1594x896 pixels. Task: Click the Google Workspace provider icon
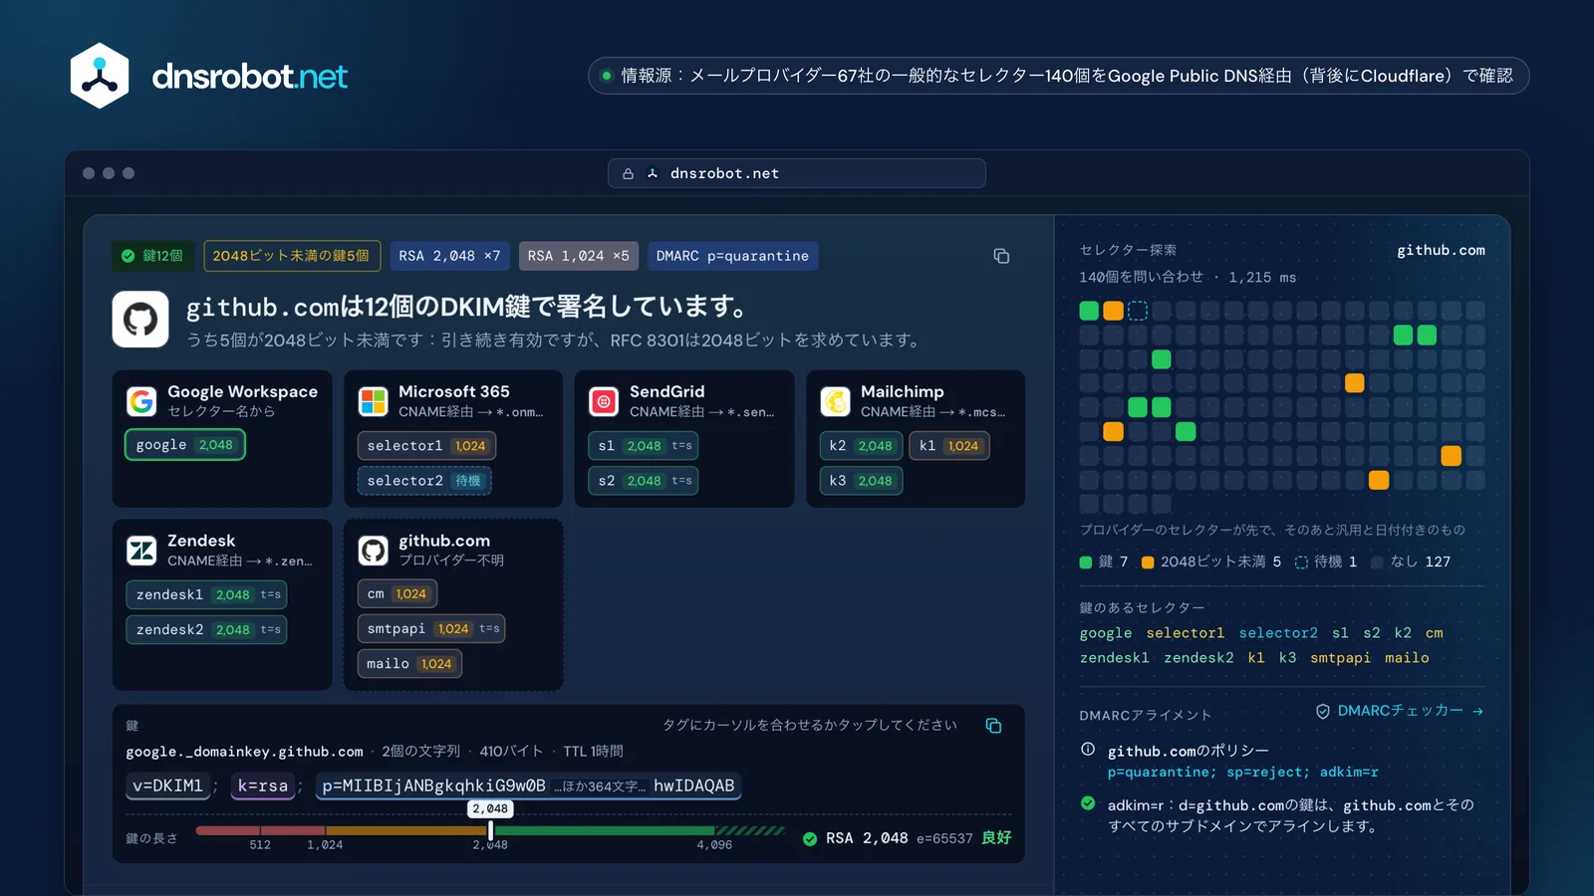pyautogui.click(x=141, y=401)
